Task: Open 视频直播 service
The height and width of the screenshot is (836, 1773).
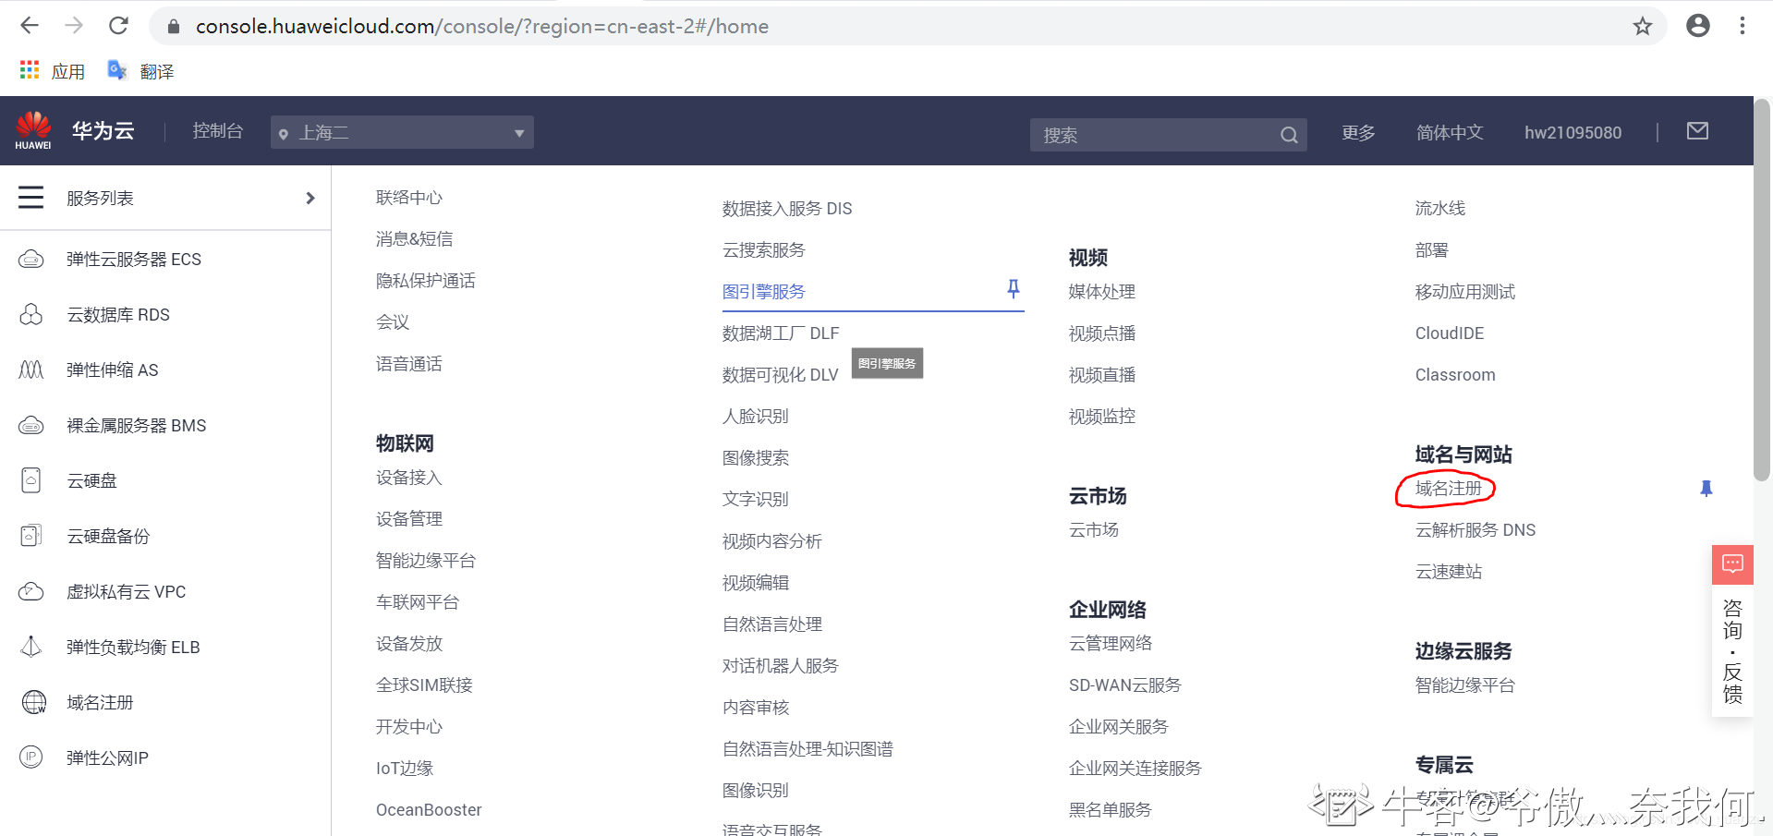Action: click(x=1102, y=375)
